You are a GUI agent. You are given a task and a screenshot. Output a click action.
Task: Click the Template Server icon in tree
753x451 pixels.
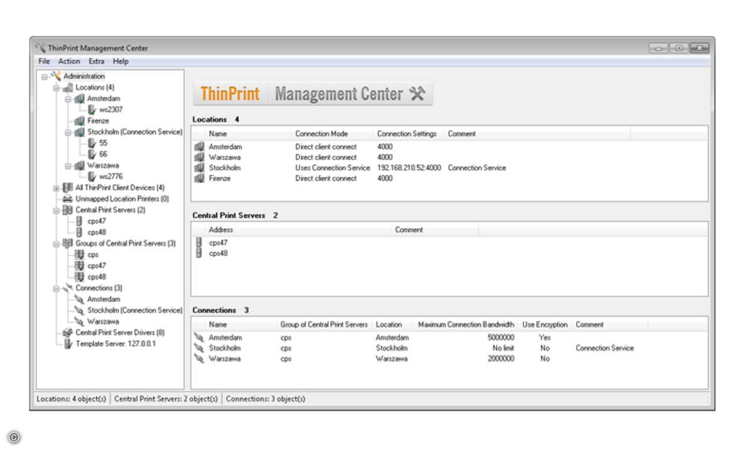coord(68,344)
